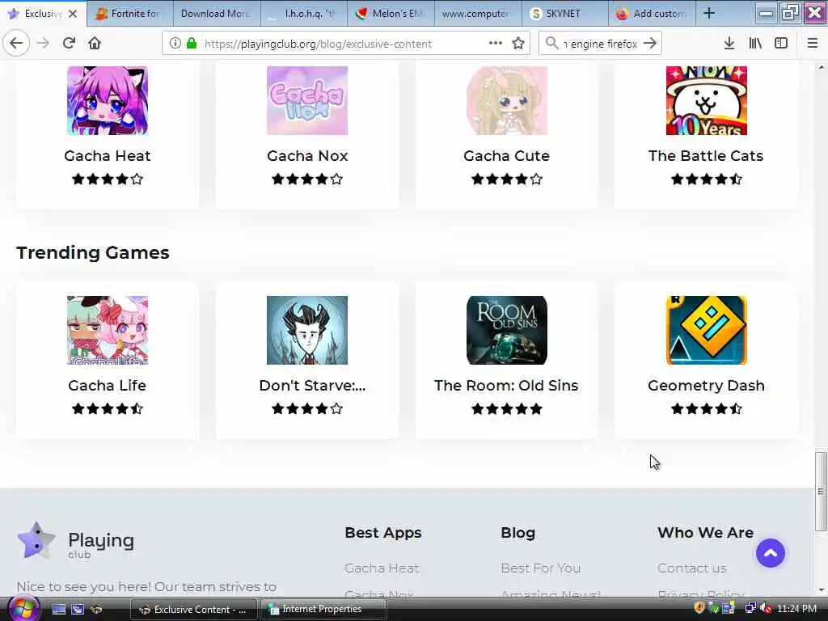Viewport: 828px width, 621px height.
Task: Click the Don't Starve card title
Action: tap(312, 386)
